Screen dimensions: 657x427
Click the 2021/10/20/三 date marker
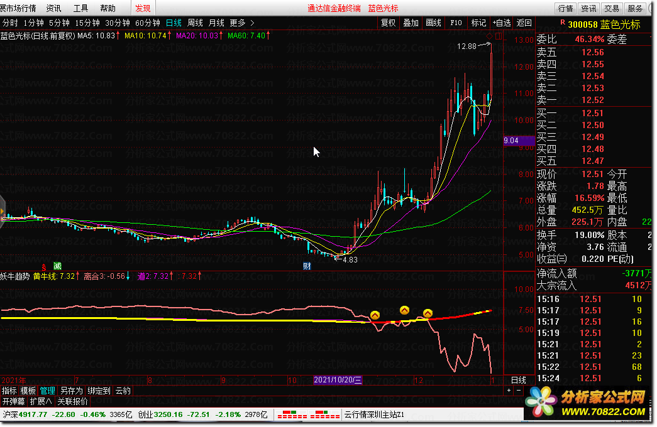tap(338, 380)
